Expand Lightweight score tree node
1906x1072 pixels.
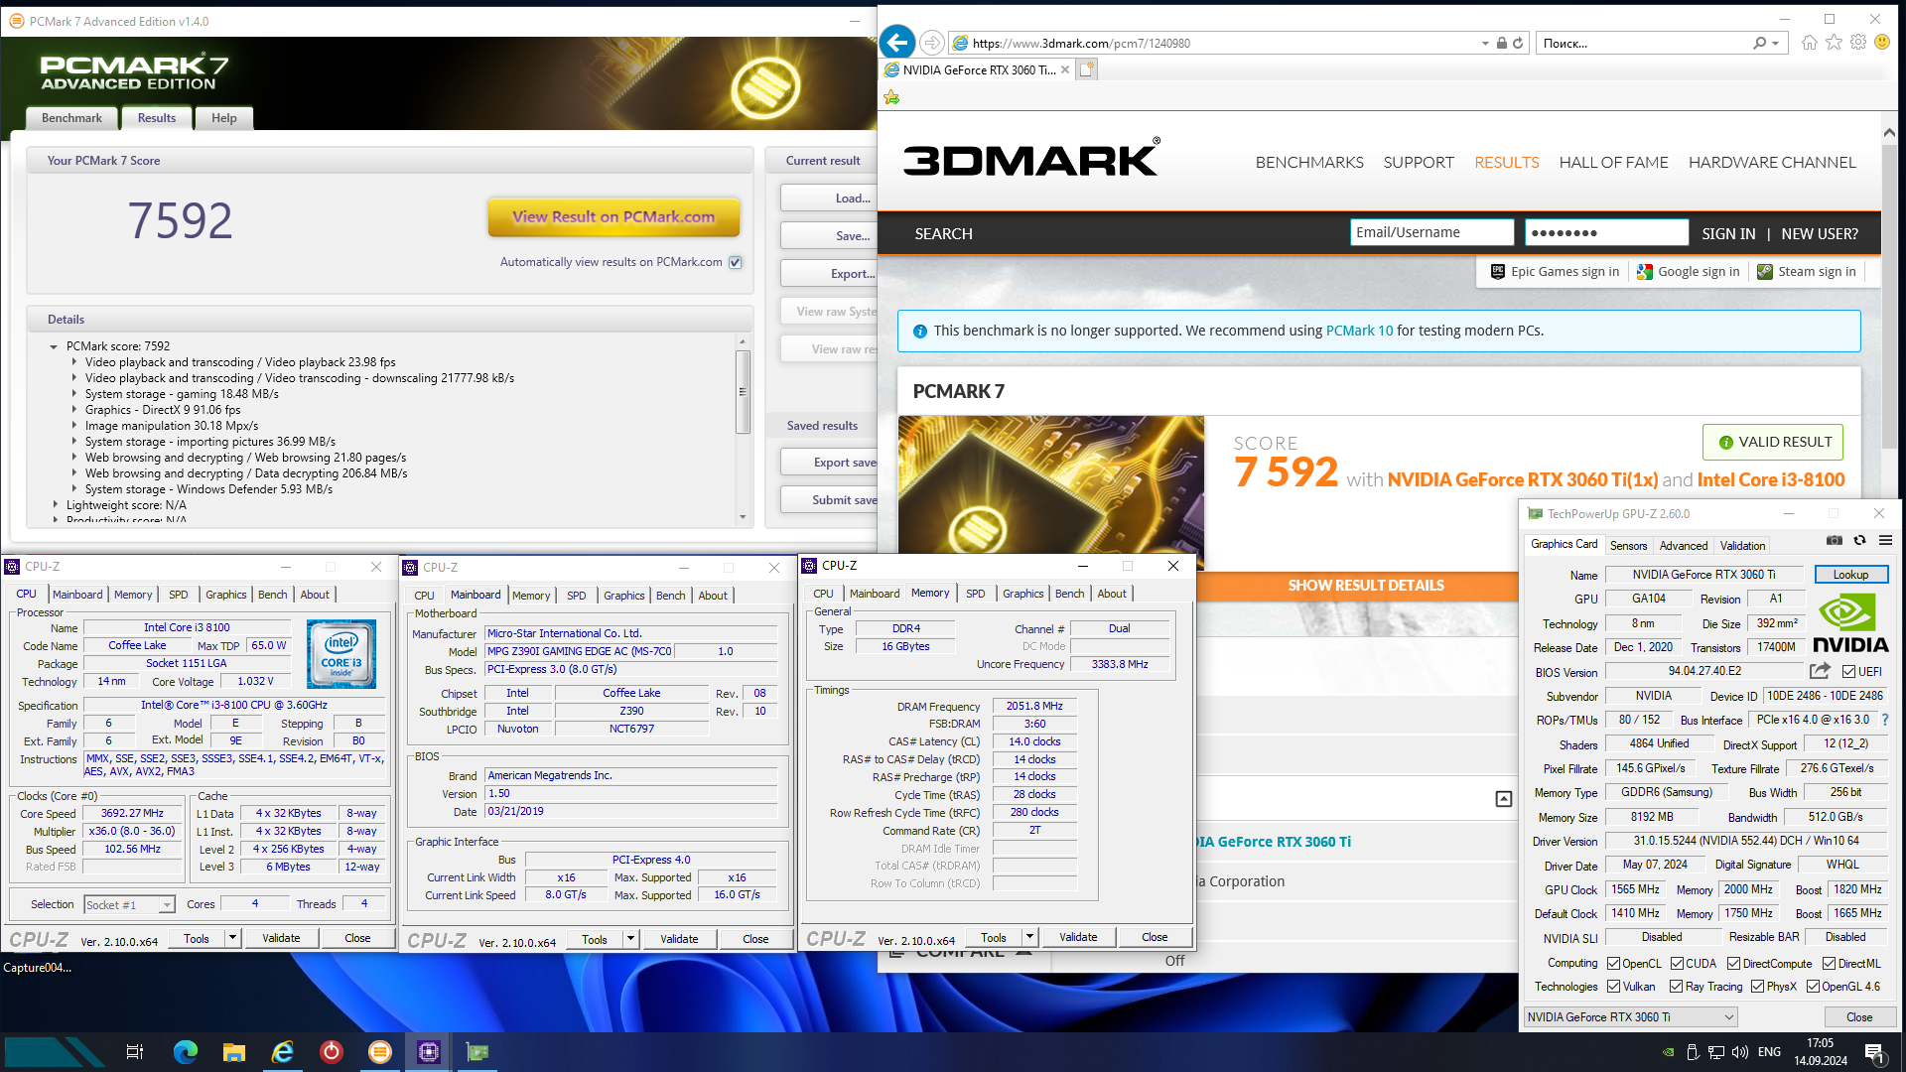(x=55, y=505)
